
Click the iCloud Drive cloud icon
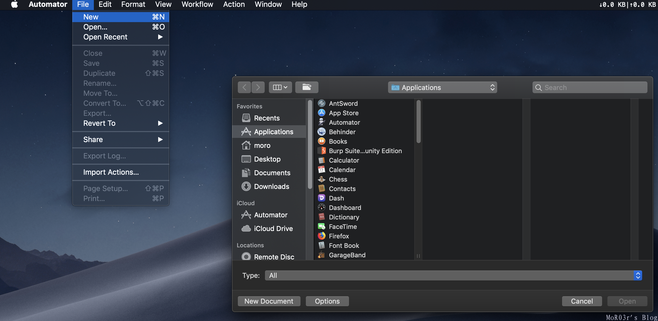tap(246, 229)
